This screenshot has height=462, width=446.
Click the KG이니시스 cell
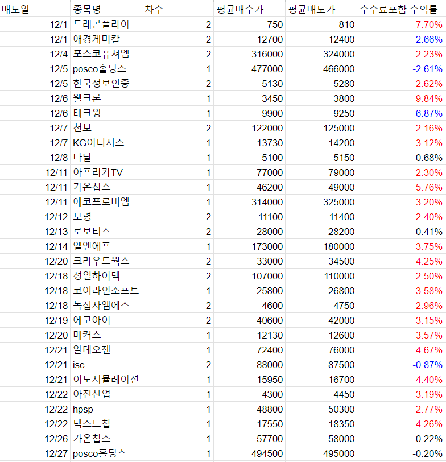pyautogui.click(x=106, y=143)
